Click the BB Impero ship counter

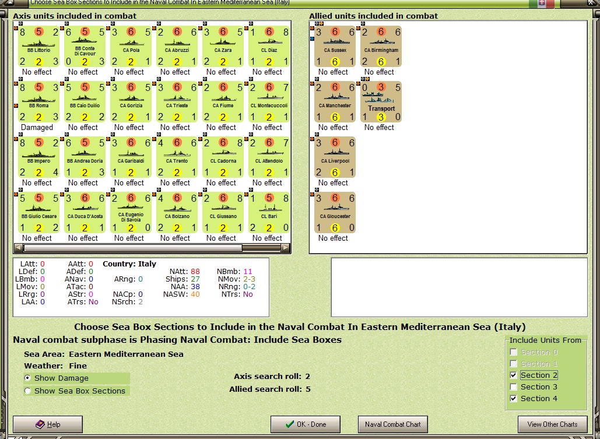point(38,157)
